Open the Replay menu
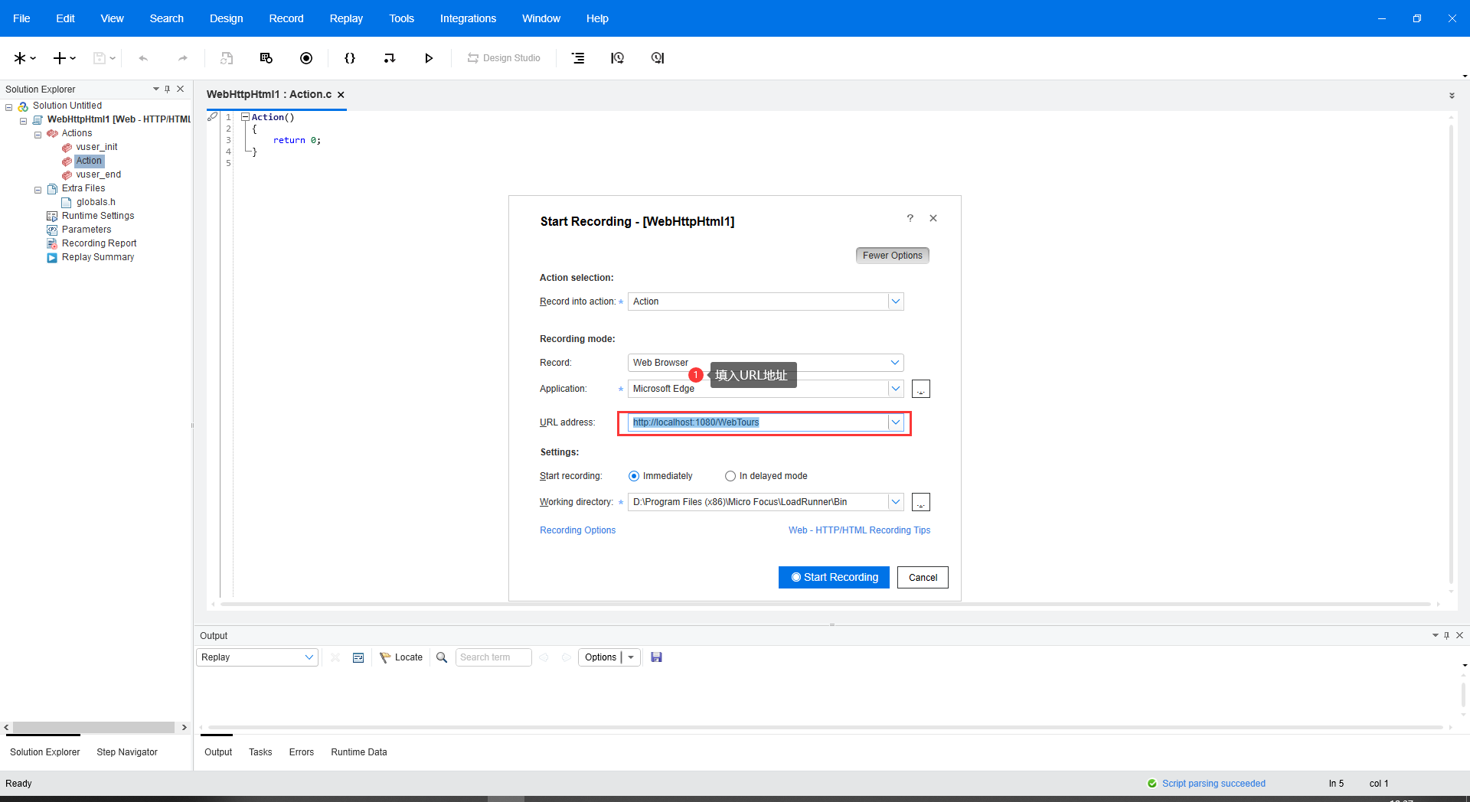Viewport: 1470px width, 802px height. pyautogui.click(x=346, y=18)
